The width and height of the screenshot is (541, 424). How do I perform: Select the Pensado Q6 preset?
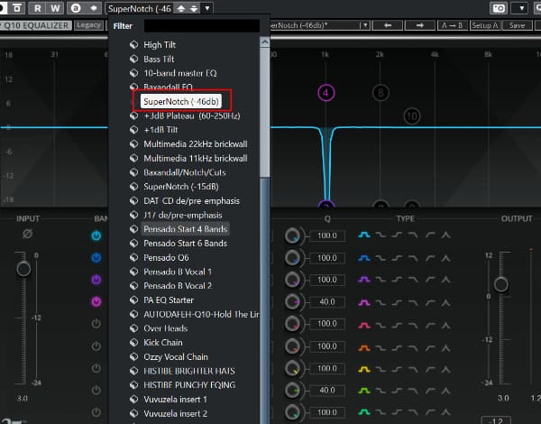(166, 258)
